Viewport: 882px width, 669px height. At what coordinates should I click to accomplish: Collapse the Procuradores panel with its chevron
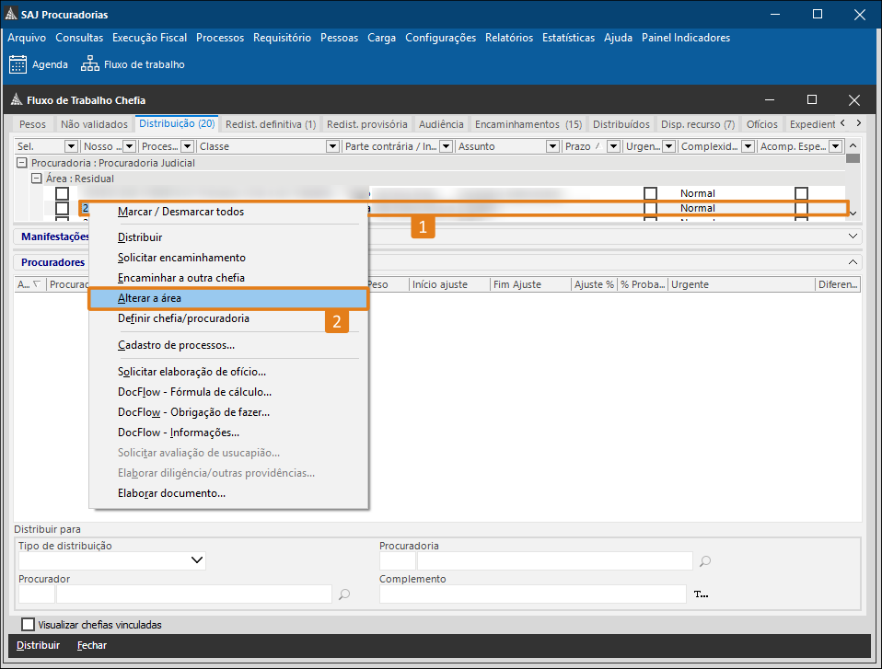(852, 262)
